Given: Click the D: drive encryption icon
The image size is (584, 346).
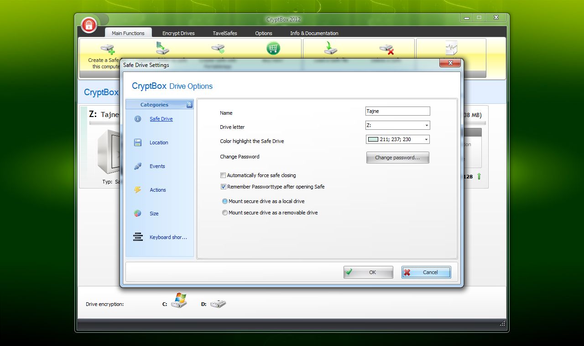Looking at the screenshot, I should (218, 304).
